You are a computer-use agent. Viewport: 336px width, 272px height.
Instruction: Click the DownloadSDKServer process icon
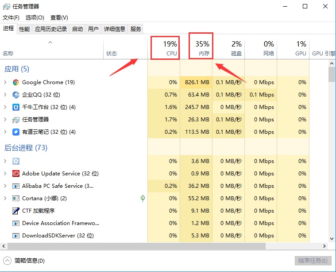(16, 236)
